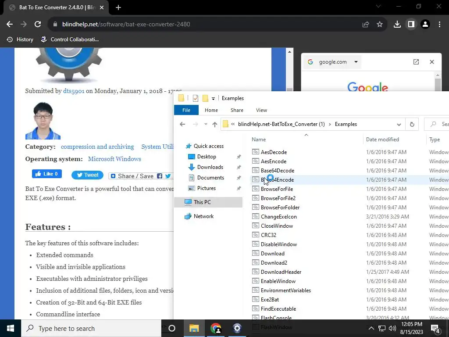
Task: Select Pictures in navigation pane
Action: coord(206,188)
